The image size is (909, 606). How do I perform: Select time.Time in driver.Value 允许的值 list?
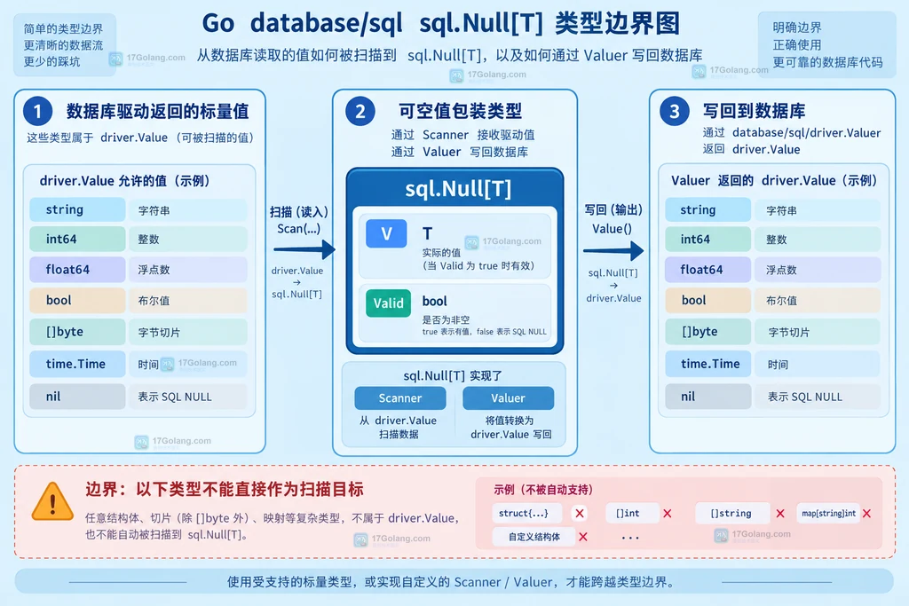pyautogui.click(x=78, y=364)
